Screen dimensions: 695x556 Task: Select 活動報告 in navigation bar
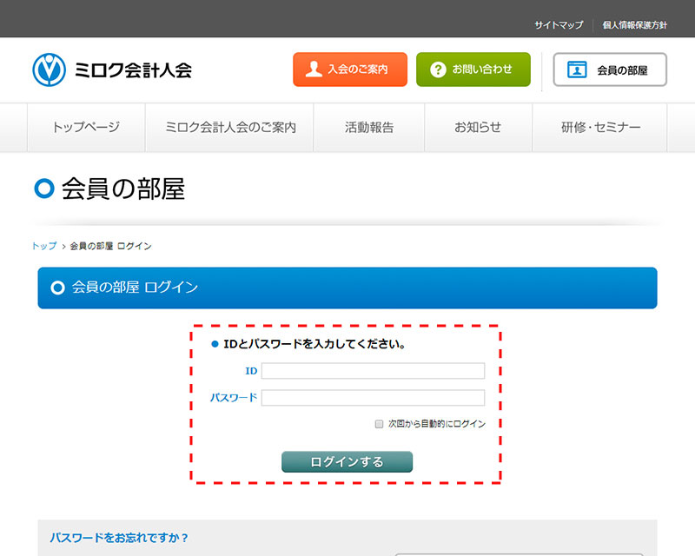(369, 127)
